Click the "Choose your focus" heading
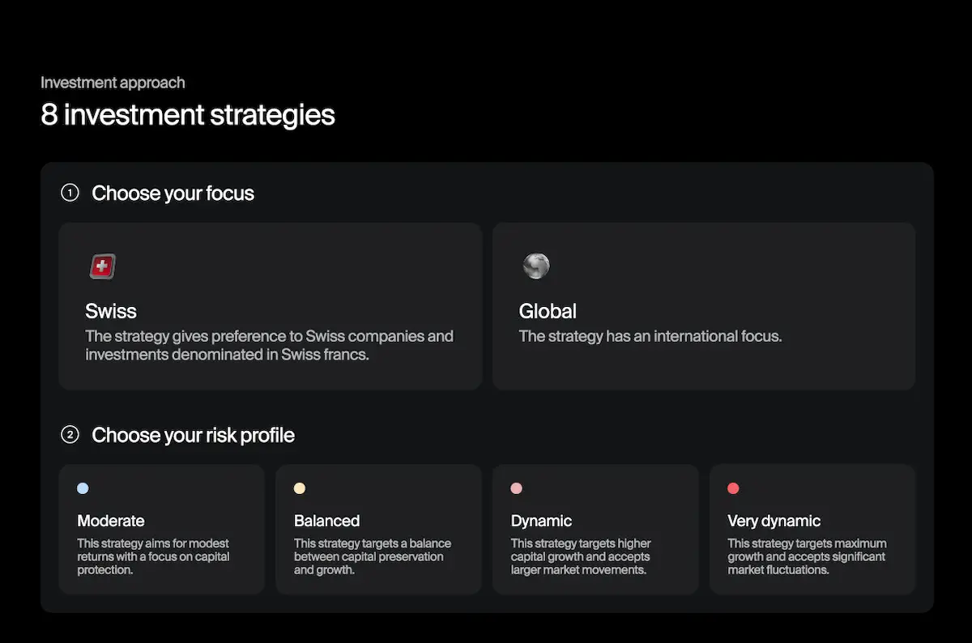The height and width of the screenshot is (643, 972). (173, 194)
